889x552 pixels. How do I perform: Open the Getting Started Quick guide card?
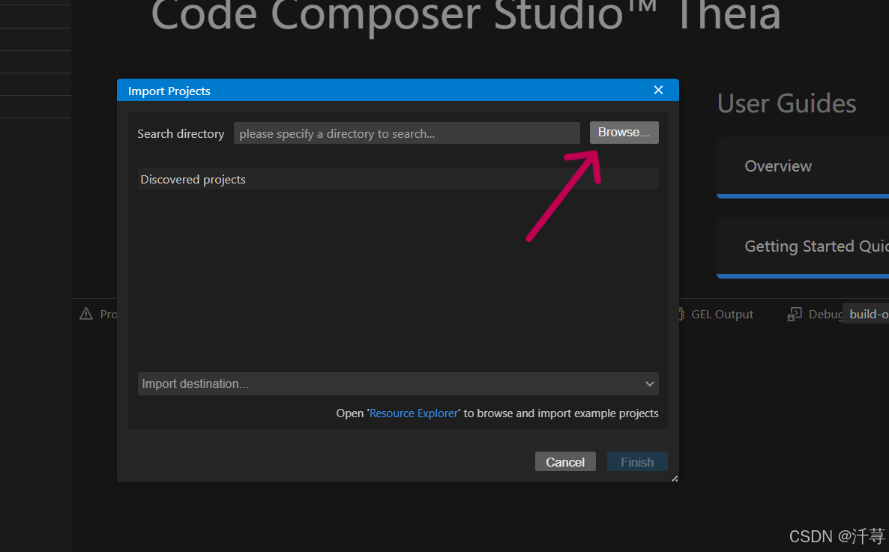[803, 248]
